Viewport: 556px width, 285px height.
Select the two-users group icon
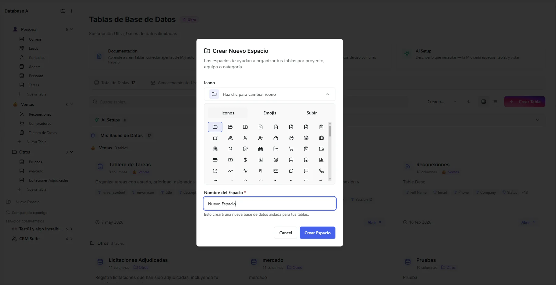(230, 138)
